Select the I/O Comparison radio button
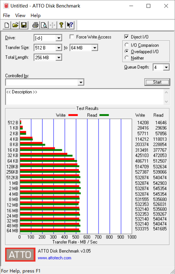 point(127,45)
